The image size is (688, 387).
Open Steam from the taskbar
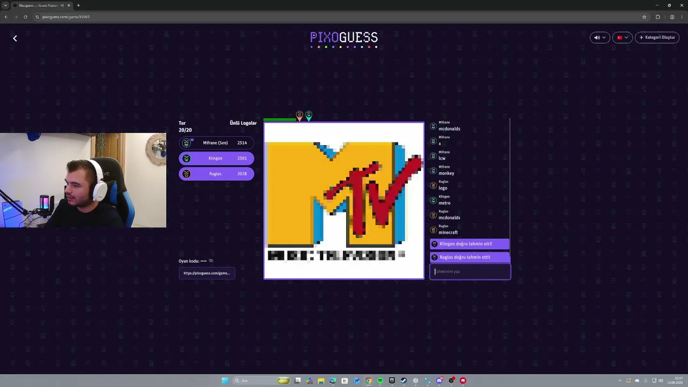pos(404,381)
